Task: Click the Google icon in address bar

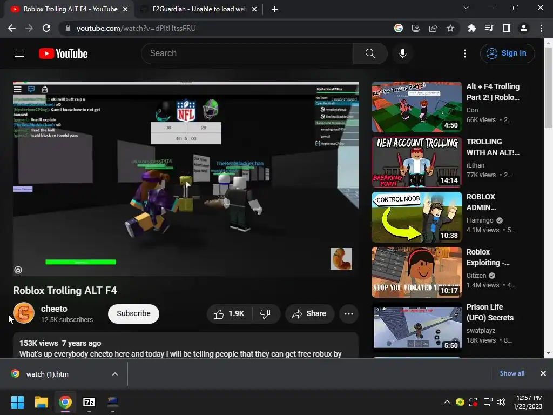Action: point(399,28)
